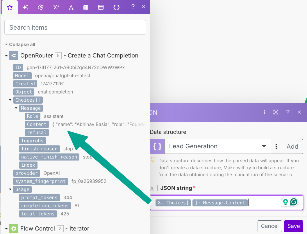Open the starred favorites tab
307x234 pixels.
10,8
